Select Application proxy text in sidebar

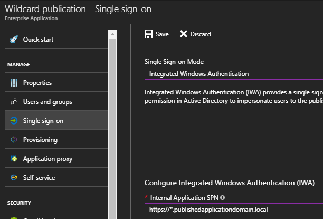(x=47, y=159)
